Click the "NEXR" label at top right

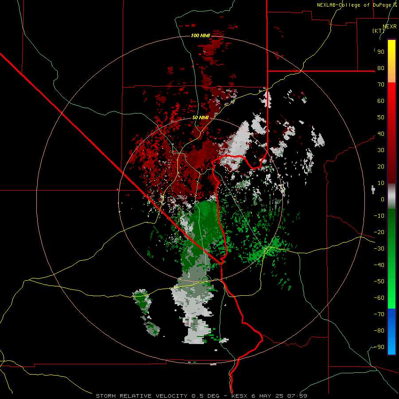[390, 27]
